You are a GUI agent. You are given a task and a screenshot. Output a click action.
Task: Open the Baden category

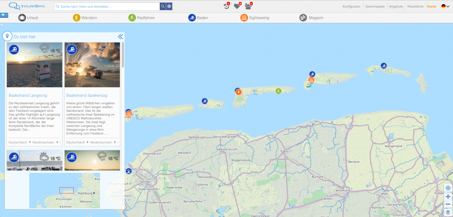click(198, 18)
